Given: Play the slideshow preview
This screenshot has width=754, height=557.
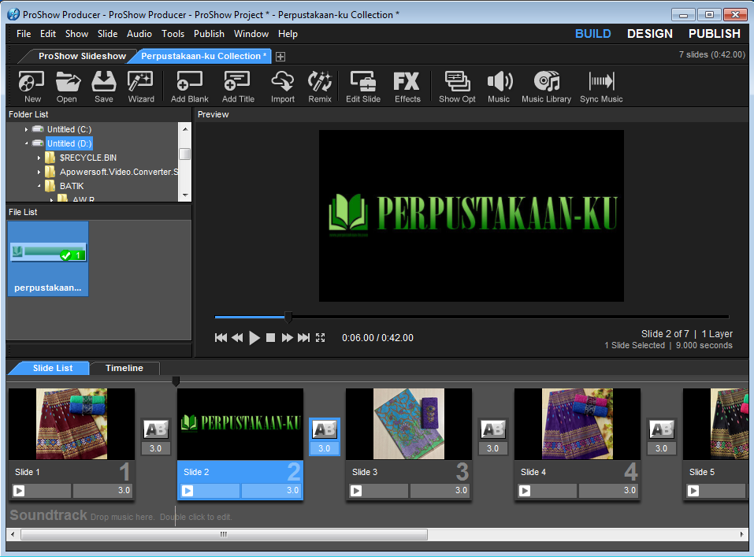Looking at the screenshot, I should tap(254, 338).
